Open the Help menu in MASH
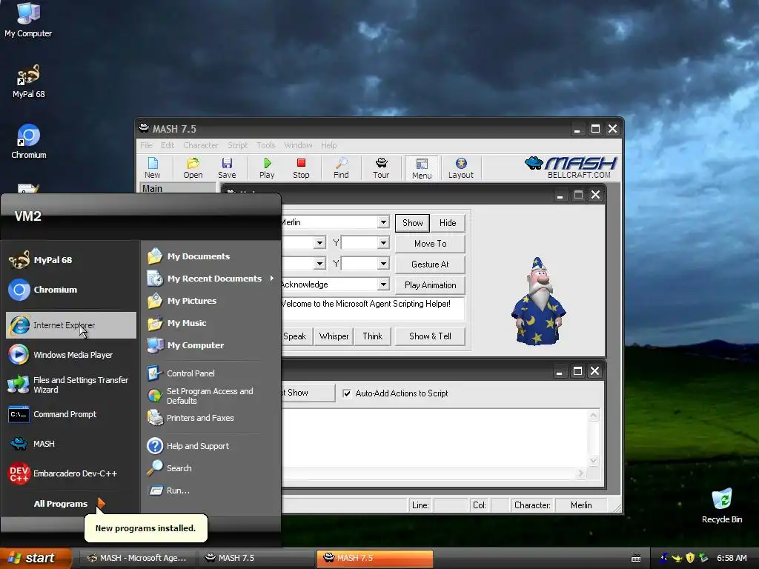Image resolution: width=759 pixels, height=569 pixels. [x=328, y=145]
